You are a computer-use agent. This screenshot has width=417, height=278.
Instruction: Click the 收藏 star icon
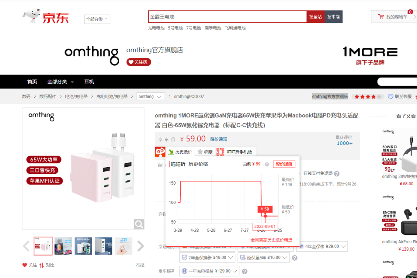(x=200, y=152)
